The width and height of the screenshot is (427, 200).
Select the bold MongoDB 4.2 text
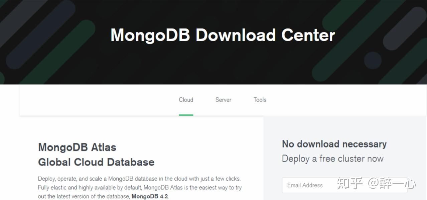(150, 196)
